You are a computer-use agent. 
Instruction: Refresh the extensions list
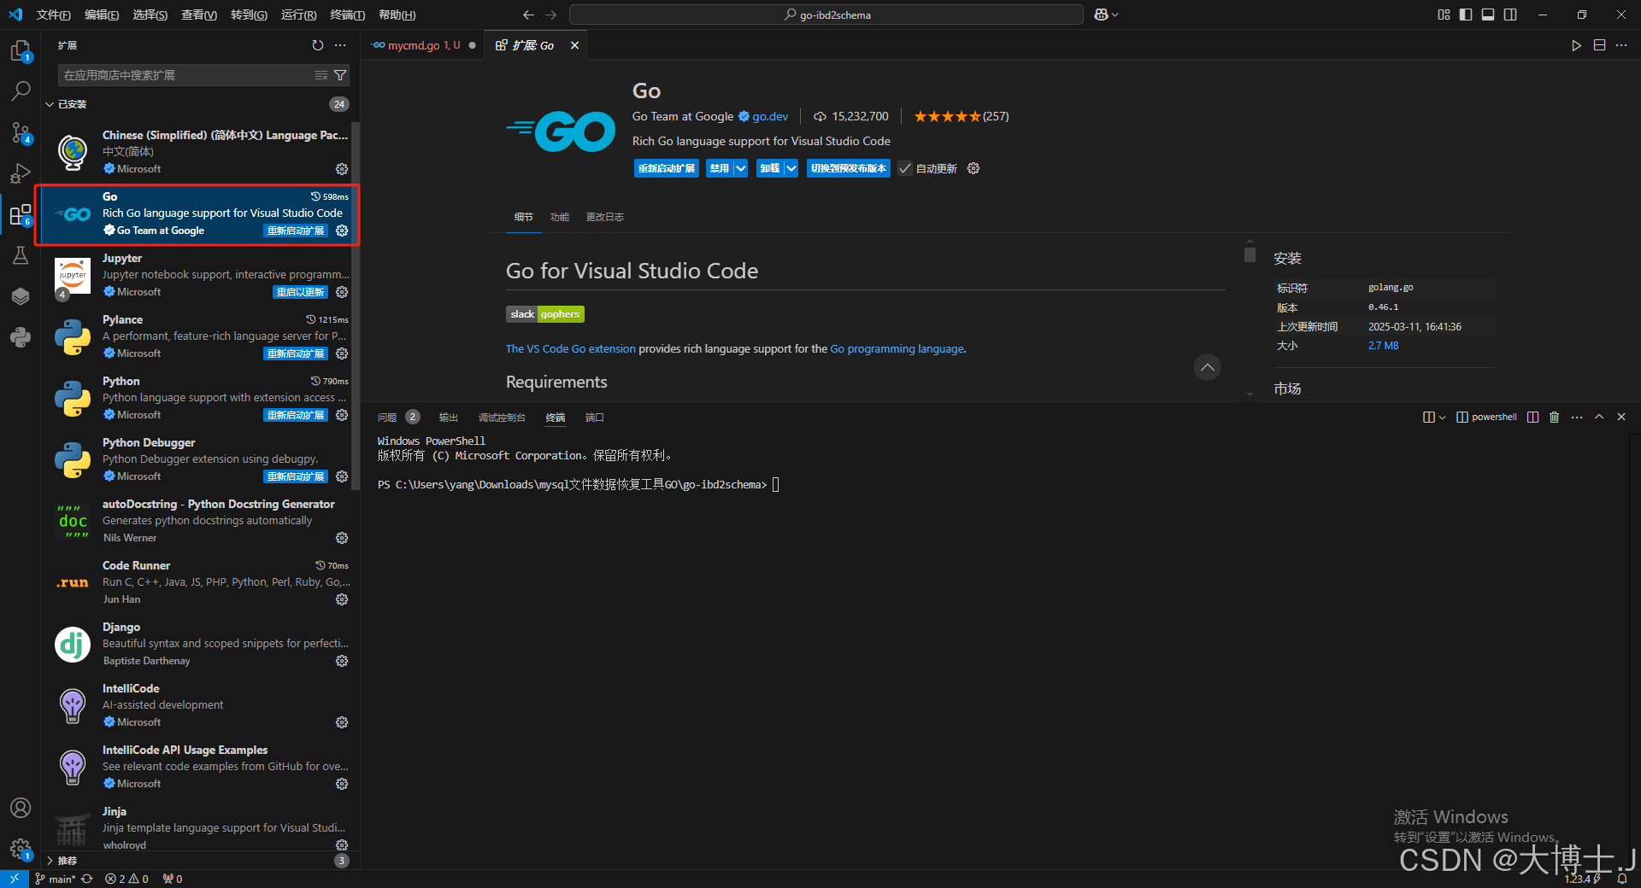pyautogui.click(x=318, y=45)
